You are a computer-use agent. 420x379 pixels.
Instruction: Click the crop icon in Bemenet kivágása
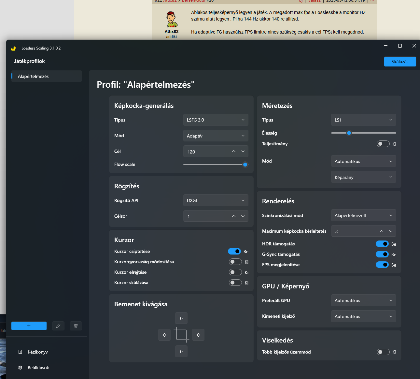pos(181,335)
